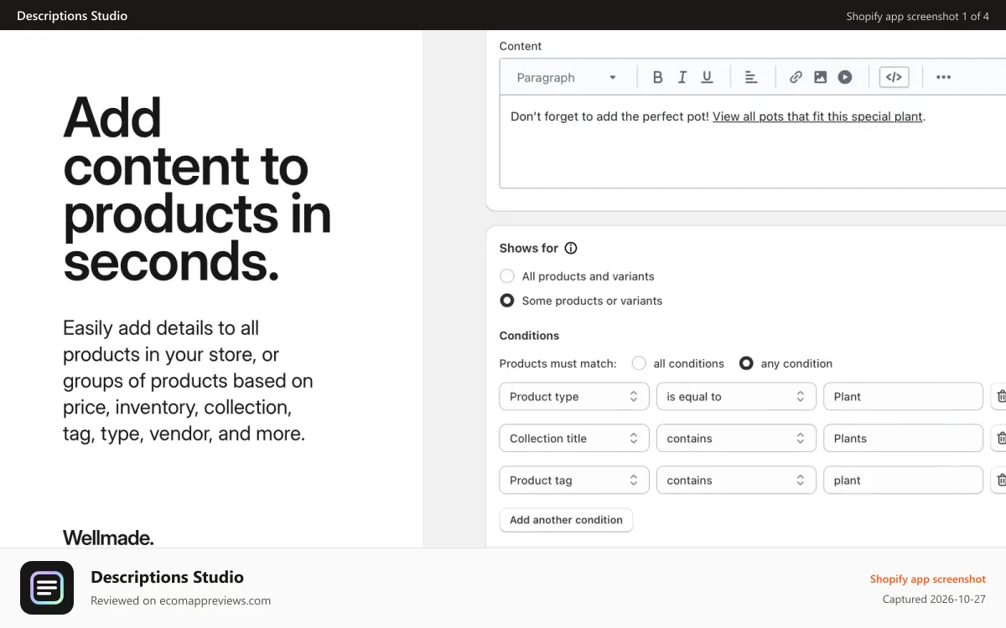Select All products and variants option
This screenshot has width=1006, height=628.
pyautogui.click(x=506, y=276)
